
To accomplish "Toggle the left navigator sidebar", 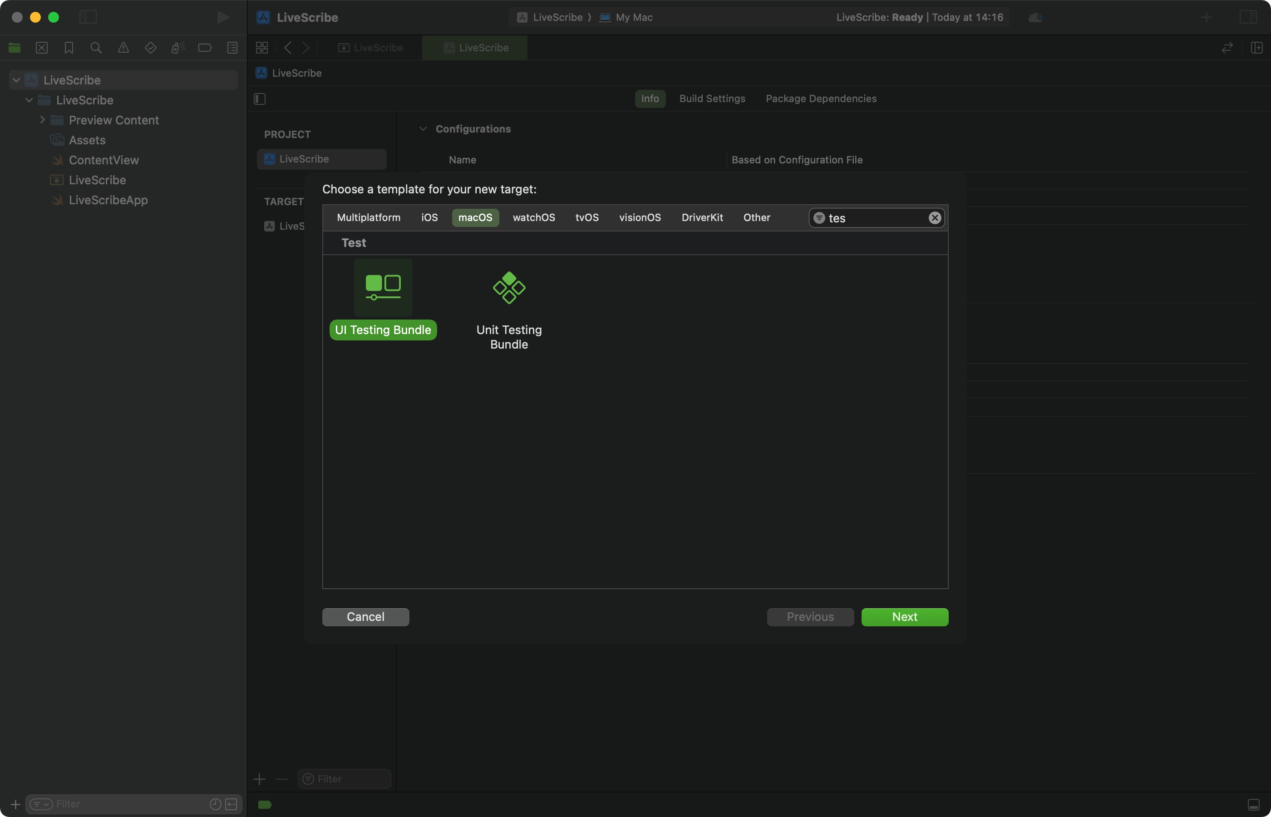I will [x=88, y=17].
